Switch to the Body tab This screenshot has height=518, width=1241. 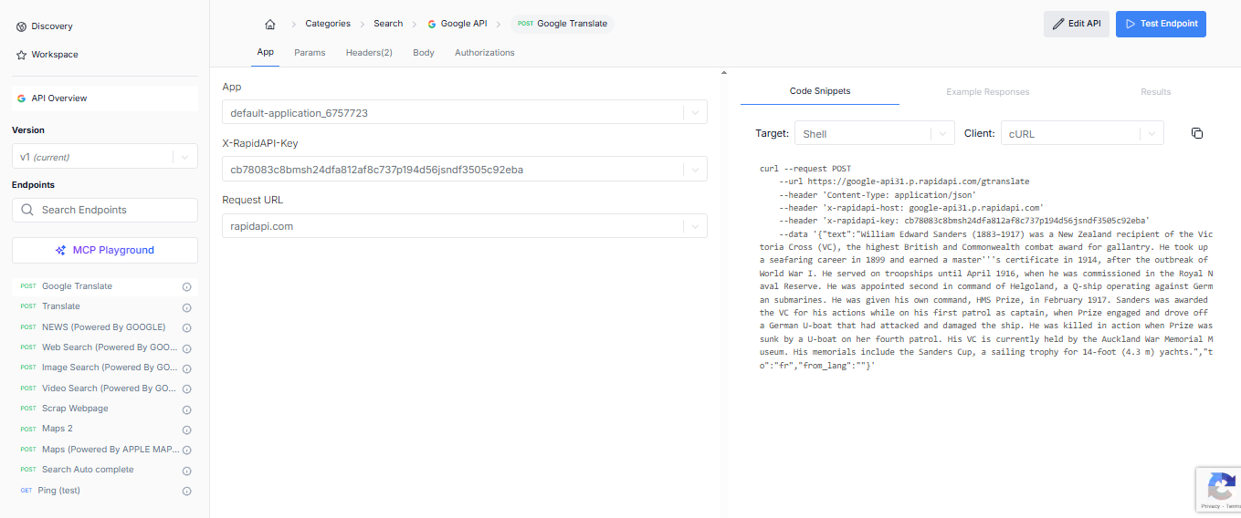point(424,53)
